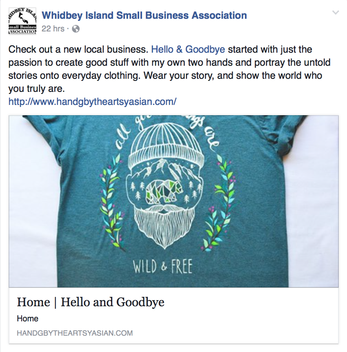Expand the post options chevron menu
This screenshot has height=352, width=347.
click(336, 13)
